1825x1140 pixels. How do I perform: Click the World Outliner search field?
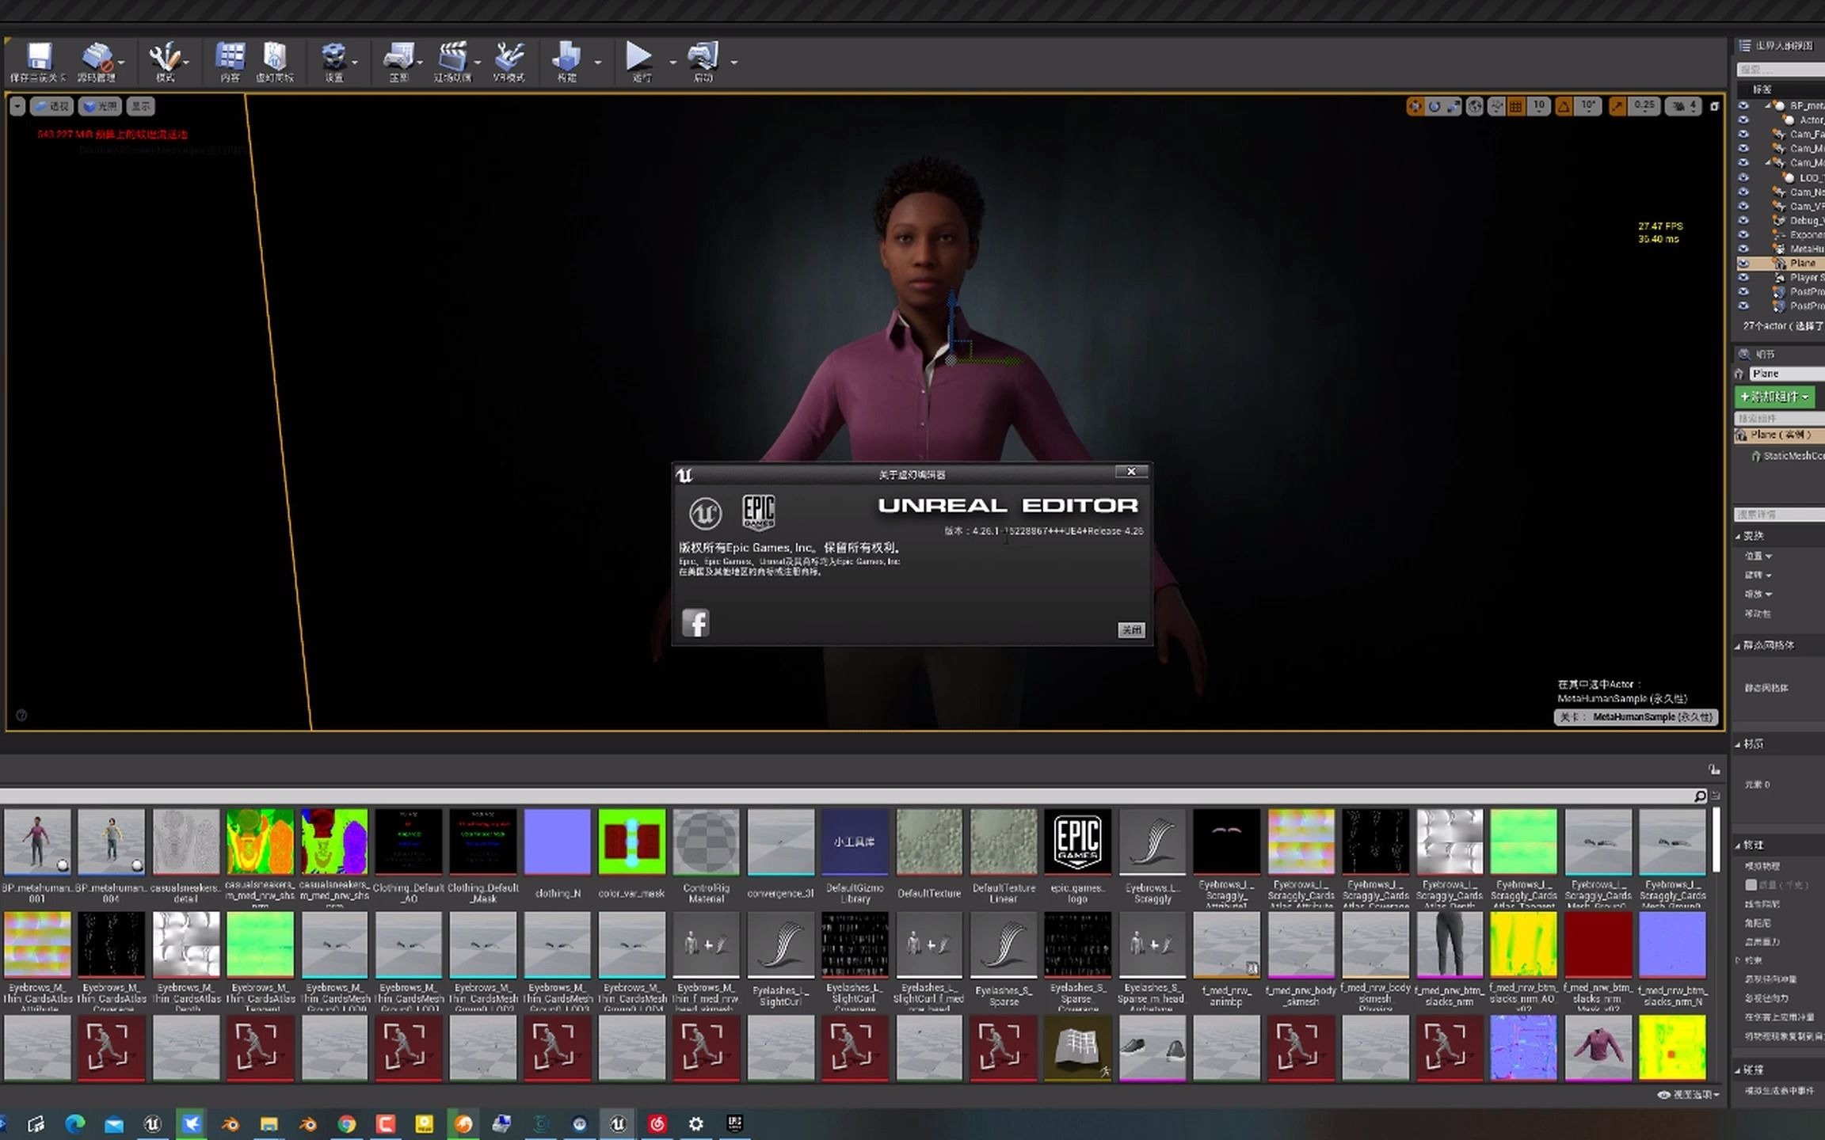click(x=1782, y=70)
